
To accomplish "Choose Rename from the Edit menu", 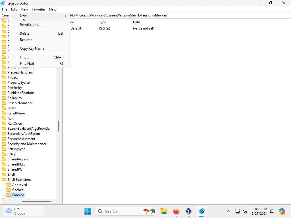I will tap(40, 40).
